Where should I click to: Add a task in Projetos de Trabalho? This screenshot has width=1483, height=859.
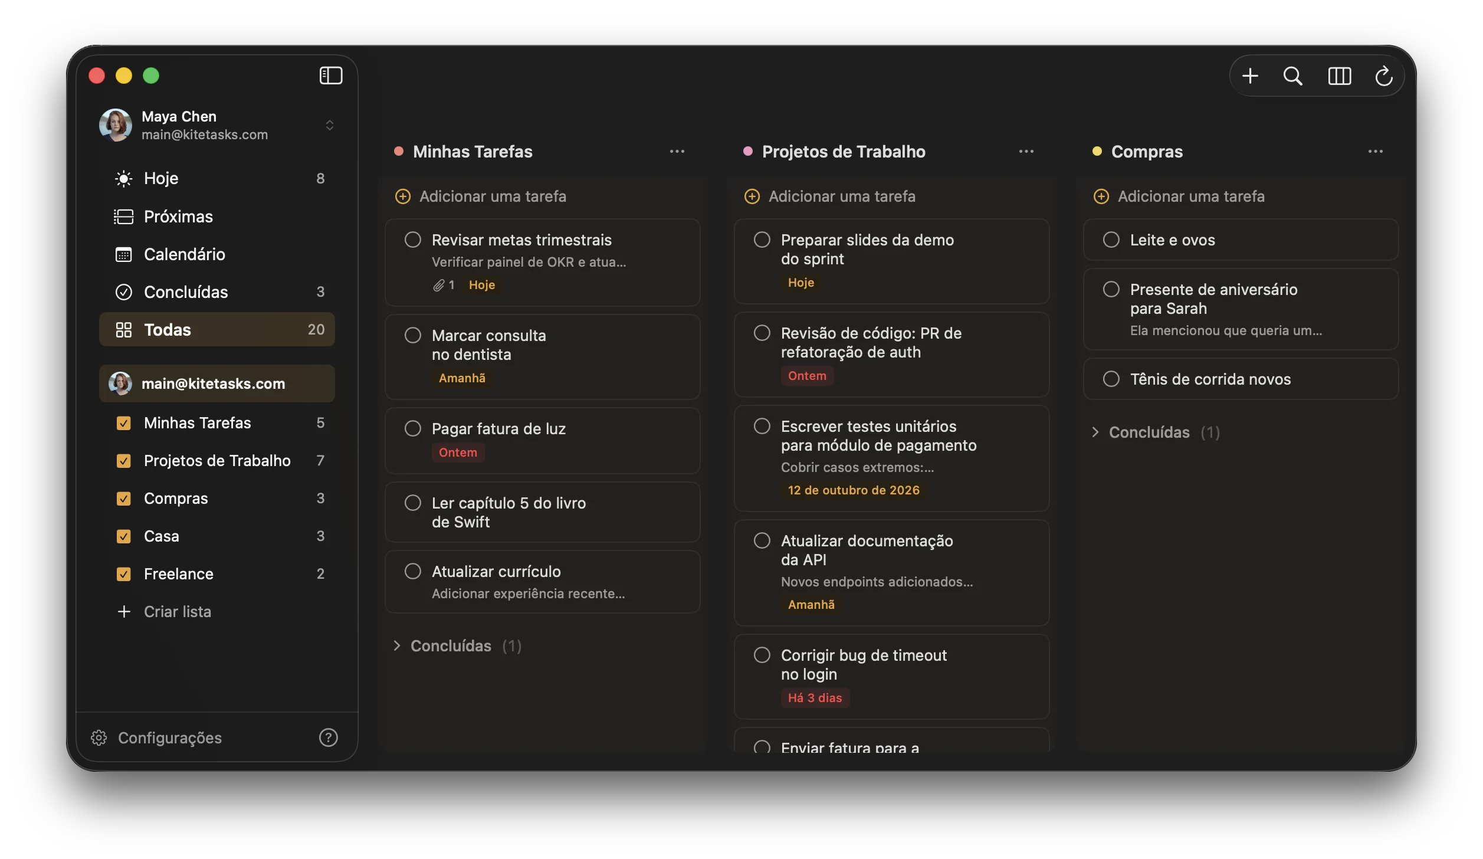coord(830,196)
